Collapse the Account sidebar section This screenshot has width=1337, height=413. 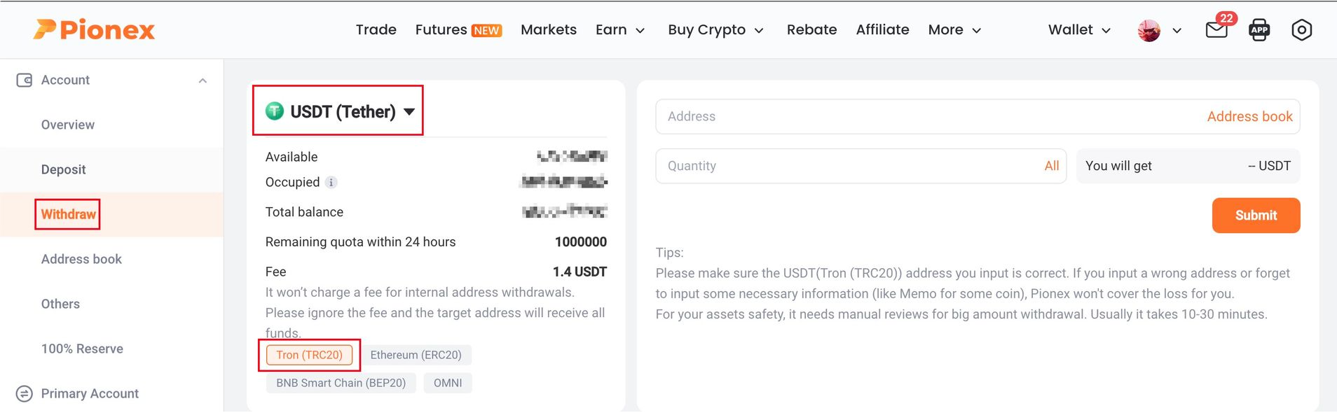[203, 80]
